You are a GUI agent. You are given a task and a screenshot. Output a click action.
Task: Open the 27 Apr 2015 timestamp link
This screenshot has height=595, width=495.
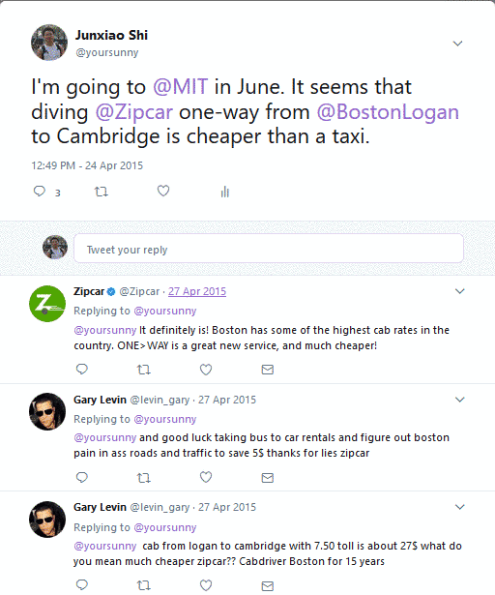pos(197,291)
